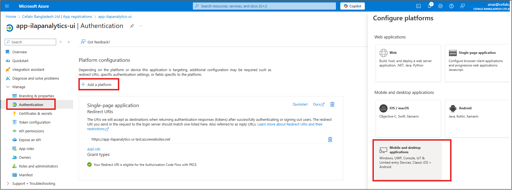Click the sidebar up-down sort arrows
The height and width of the screenshot is (190, 512).
(x=61, y=42)
